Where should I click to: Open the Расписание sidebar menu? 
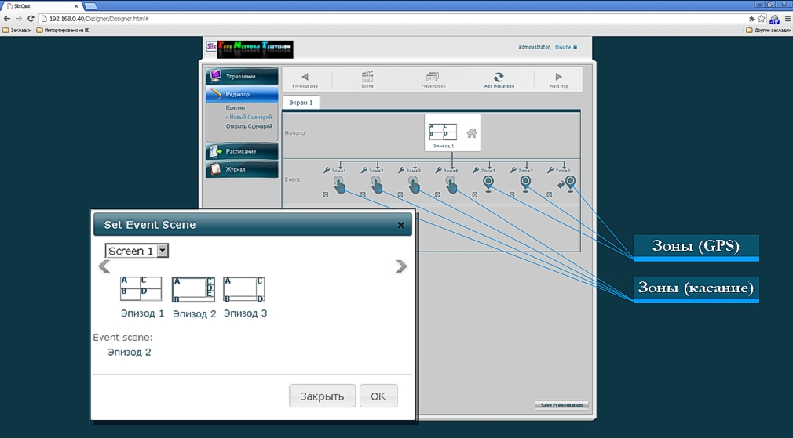pyautogui.click(x=242, y=151)
